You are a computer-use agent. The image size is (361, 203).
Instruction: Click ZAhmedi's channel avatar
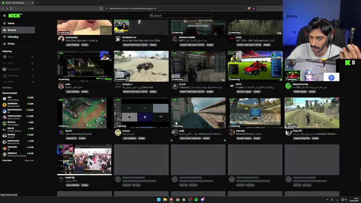point(232,133)
